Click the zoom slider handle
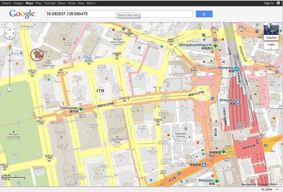This screenshot has width=283, height=192. click(9, 59)
